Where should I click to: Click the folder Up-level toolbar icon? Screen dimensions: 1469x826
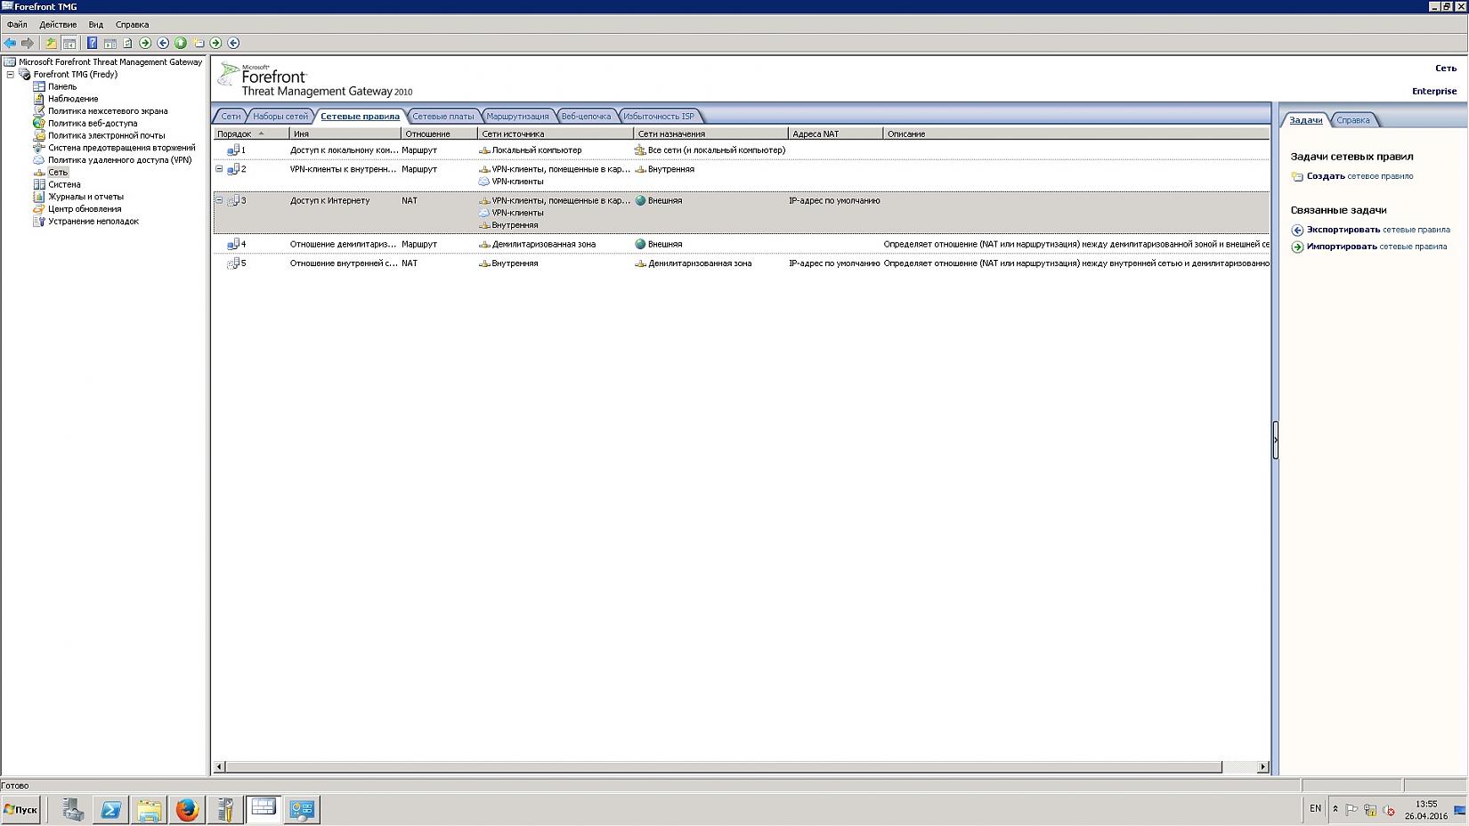click(x=51, y=43)
